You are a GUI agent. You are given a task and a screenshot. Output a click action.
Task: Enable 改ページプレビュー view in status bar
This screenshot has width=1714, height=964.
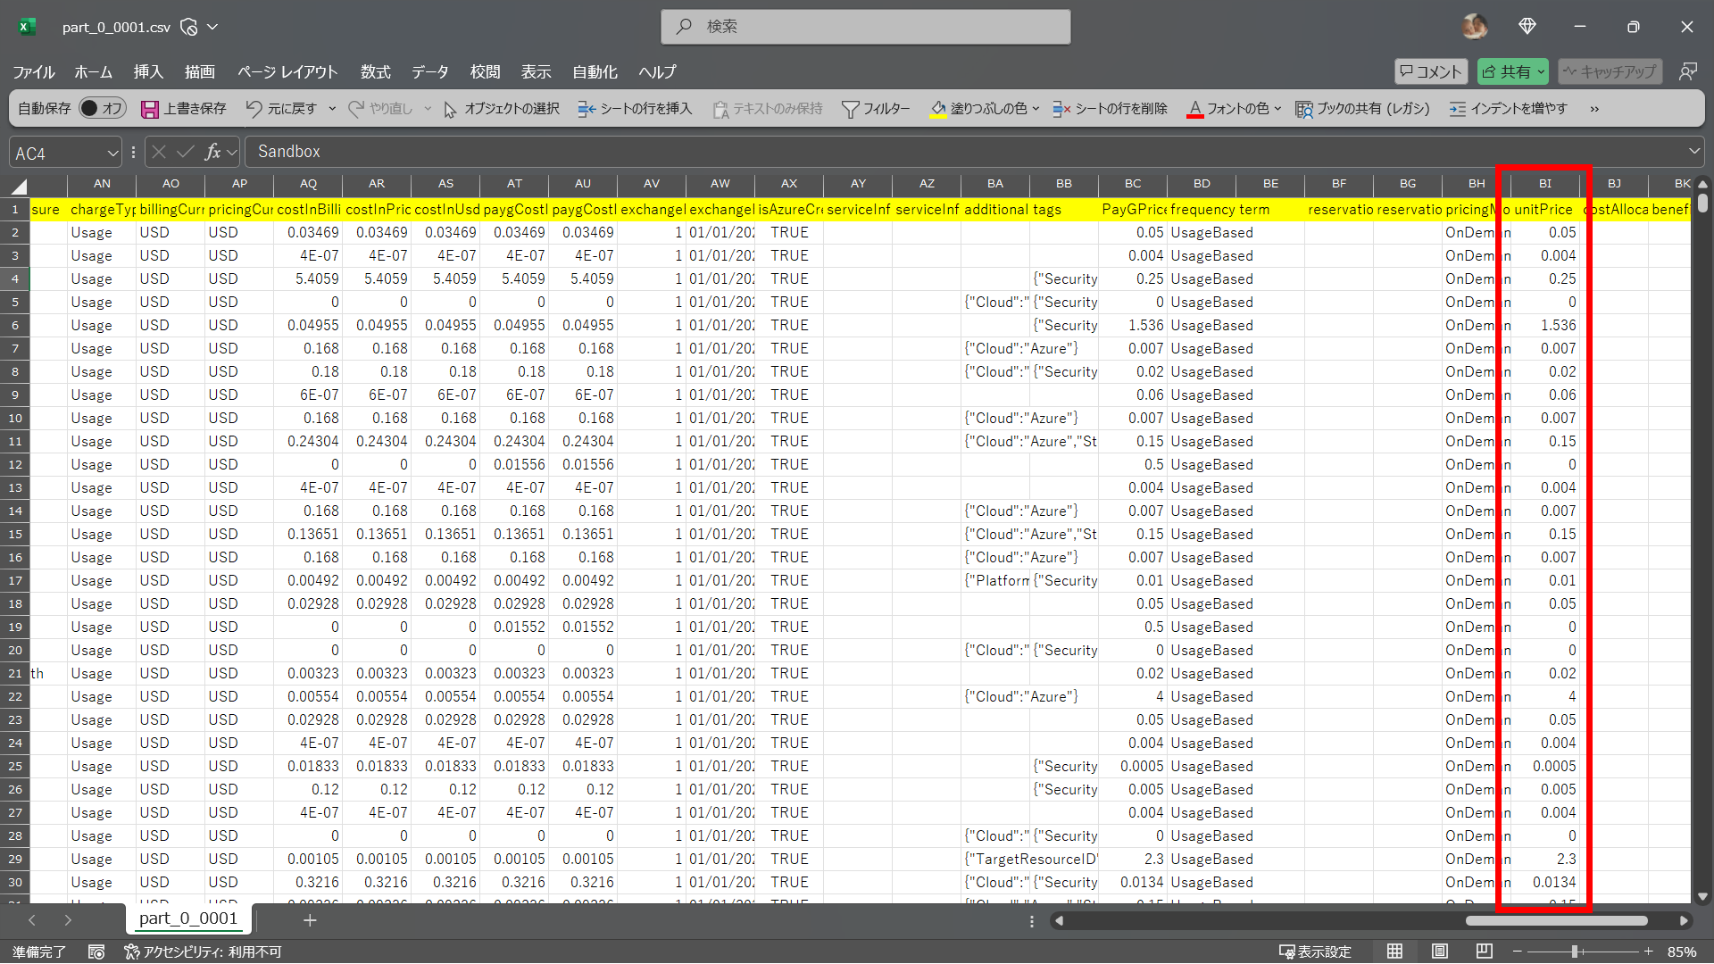[1483, 952]
